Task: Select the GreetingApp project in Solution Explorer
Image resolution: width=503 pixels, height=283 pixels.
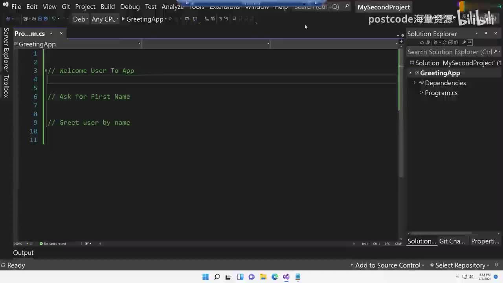Action: [440, 73]
